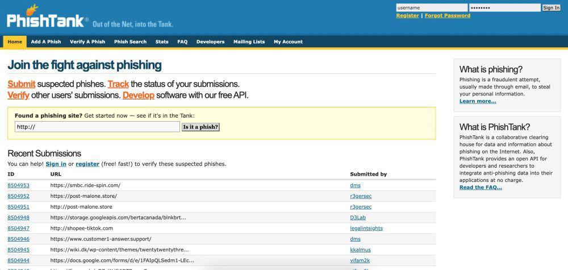Open the Home tab
The height and width of the screenshot is (270, 568).
[x=15, y=41]
